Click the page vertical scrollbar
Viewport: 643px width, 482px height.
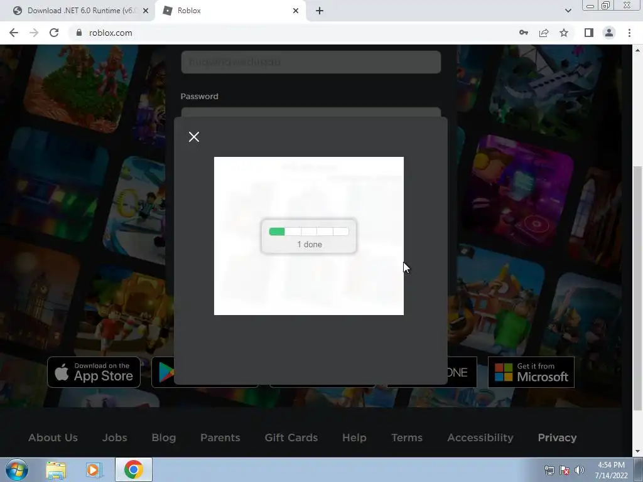coord(637,287)
